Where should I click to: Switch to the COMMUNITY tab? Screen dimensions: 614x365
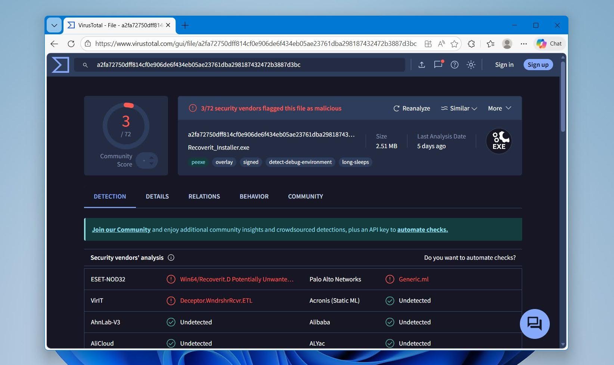[x=306, y=196]
